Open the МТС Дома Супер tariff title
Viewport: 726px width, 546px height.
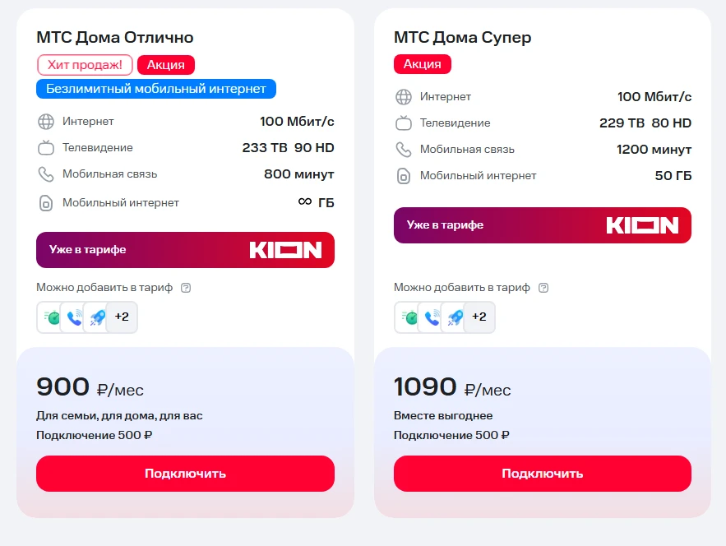pyautogui.click(x=462, y=37)
